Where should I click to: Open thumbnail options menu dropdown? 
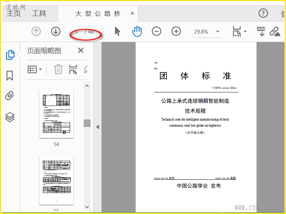click(x=35, y=69)
